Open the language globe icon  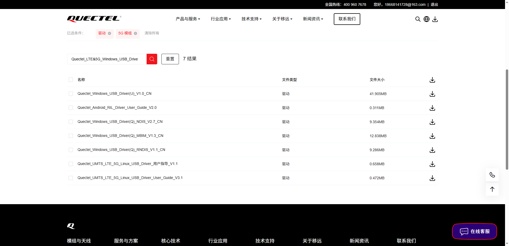(427, 19)
